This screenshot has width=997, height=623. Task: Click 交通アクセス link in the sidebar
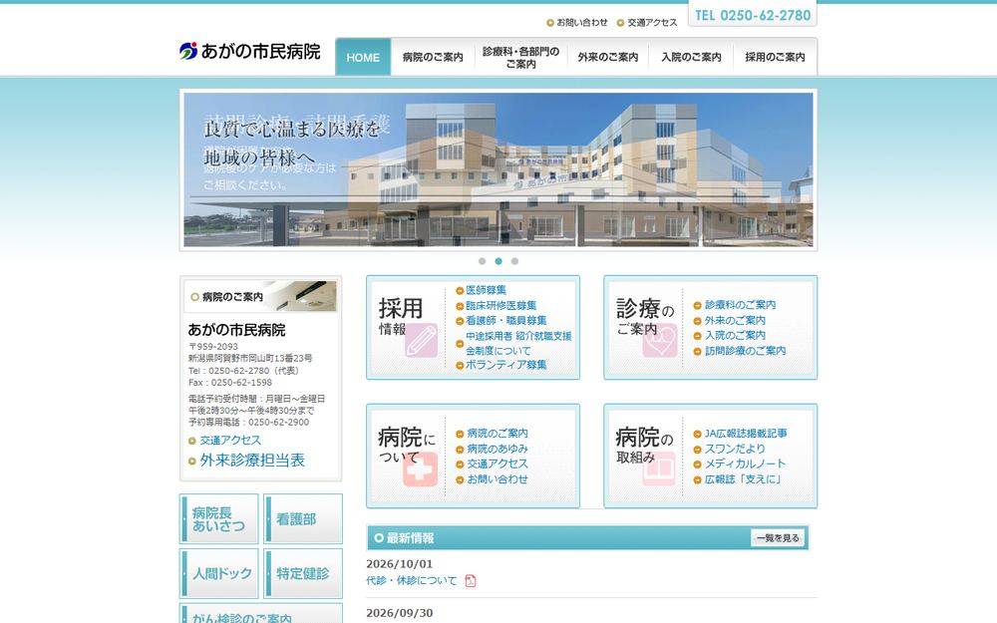[x=230, y=441]
